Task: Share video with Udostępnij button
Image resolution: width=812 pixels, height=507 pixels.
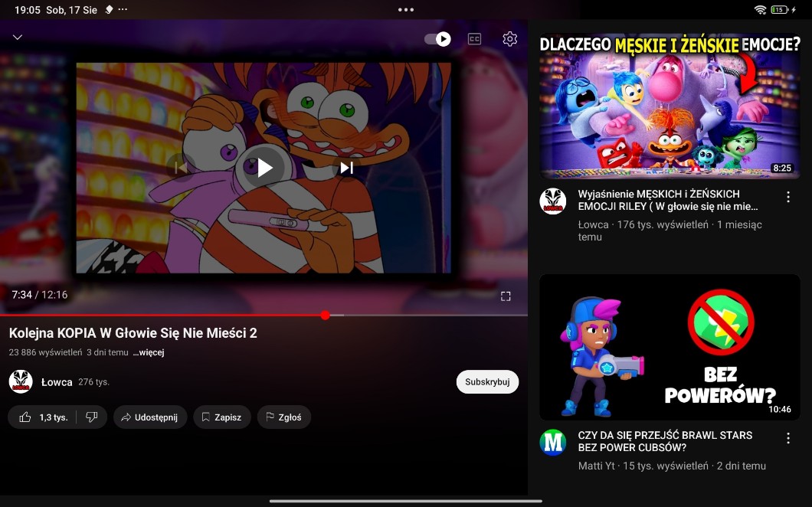Action: 149,417
